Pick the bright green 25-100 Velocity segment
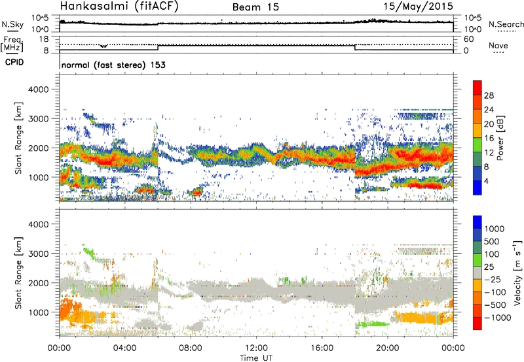524x362 pixels. pyautogui.click(x=477, y=259)
